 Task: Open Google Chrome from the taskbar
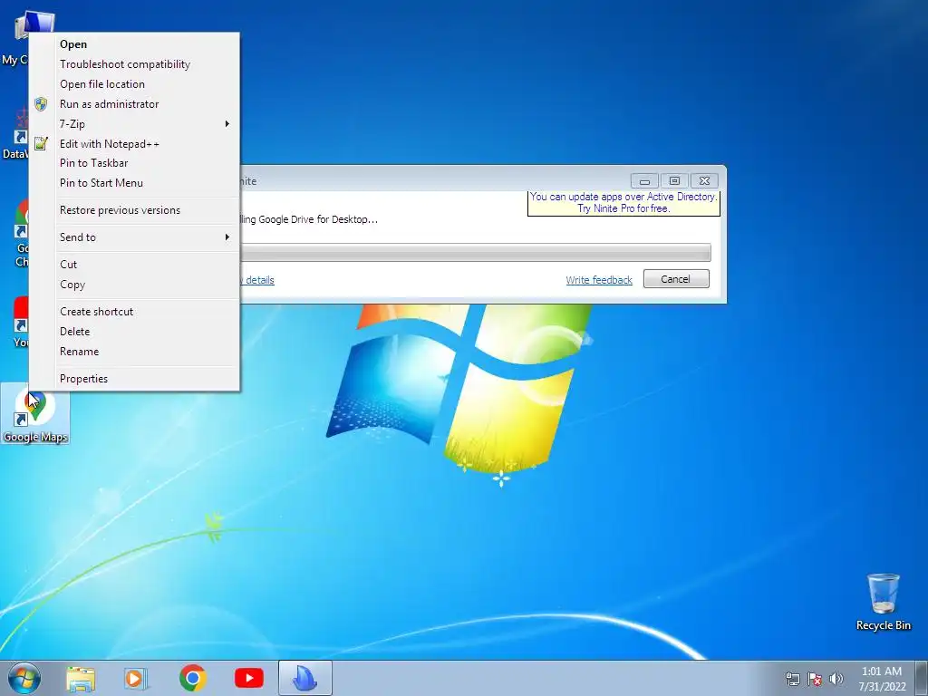192,678
